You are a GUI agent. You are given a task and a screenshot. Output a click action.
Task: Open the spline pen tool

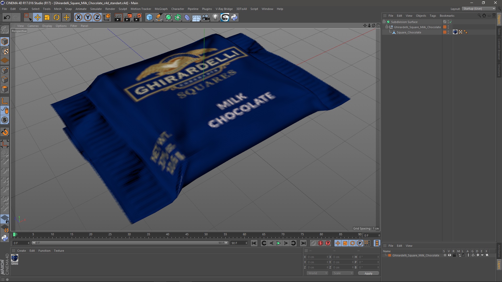159,17
